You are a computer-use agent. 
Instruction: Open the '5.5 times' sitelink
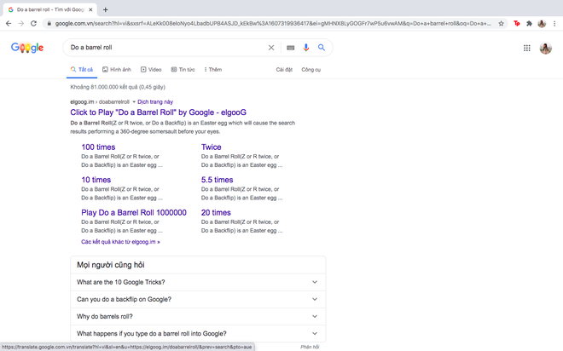[x=217, y=180]
